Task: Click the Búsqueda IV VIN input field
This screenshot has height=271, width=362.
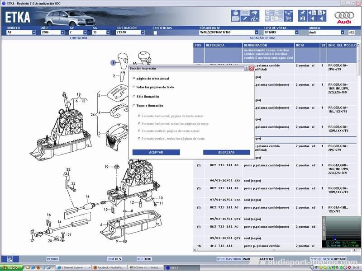Action: point(227,33)
